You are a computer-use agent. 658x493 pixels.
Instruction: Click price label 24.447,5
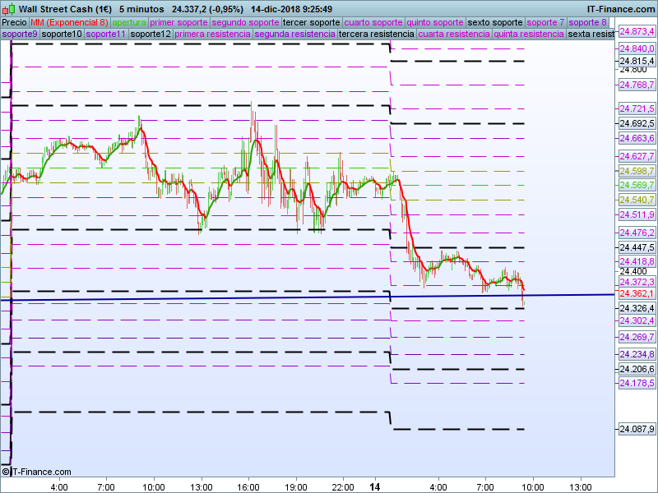pyautogui.click(x=637, y=248)
